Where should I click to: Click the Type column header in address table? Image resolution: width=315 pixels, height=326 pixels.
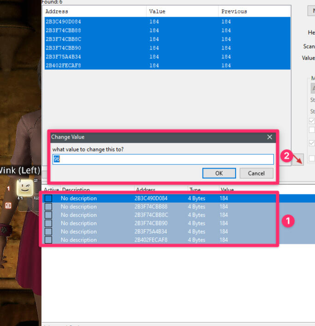pyautogui.click(x=195, y=190)
